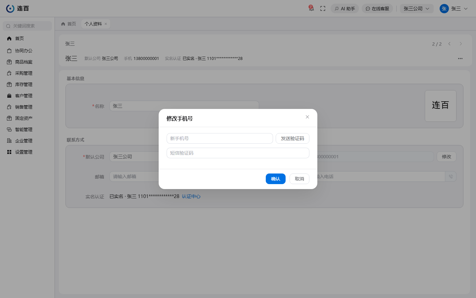Open the 张三 user account dropdown

pyautogui.click(x=454, y=9)
